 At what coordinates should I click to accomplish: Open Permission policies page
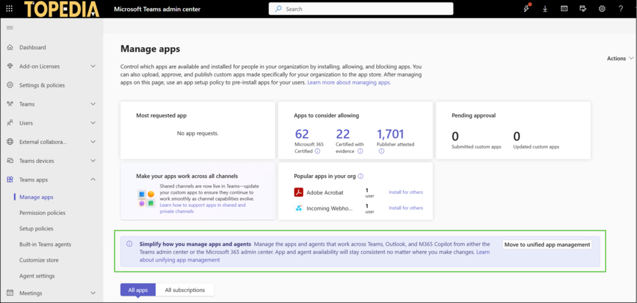click(x=42, y=213)
